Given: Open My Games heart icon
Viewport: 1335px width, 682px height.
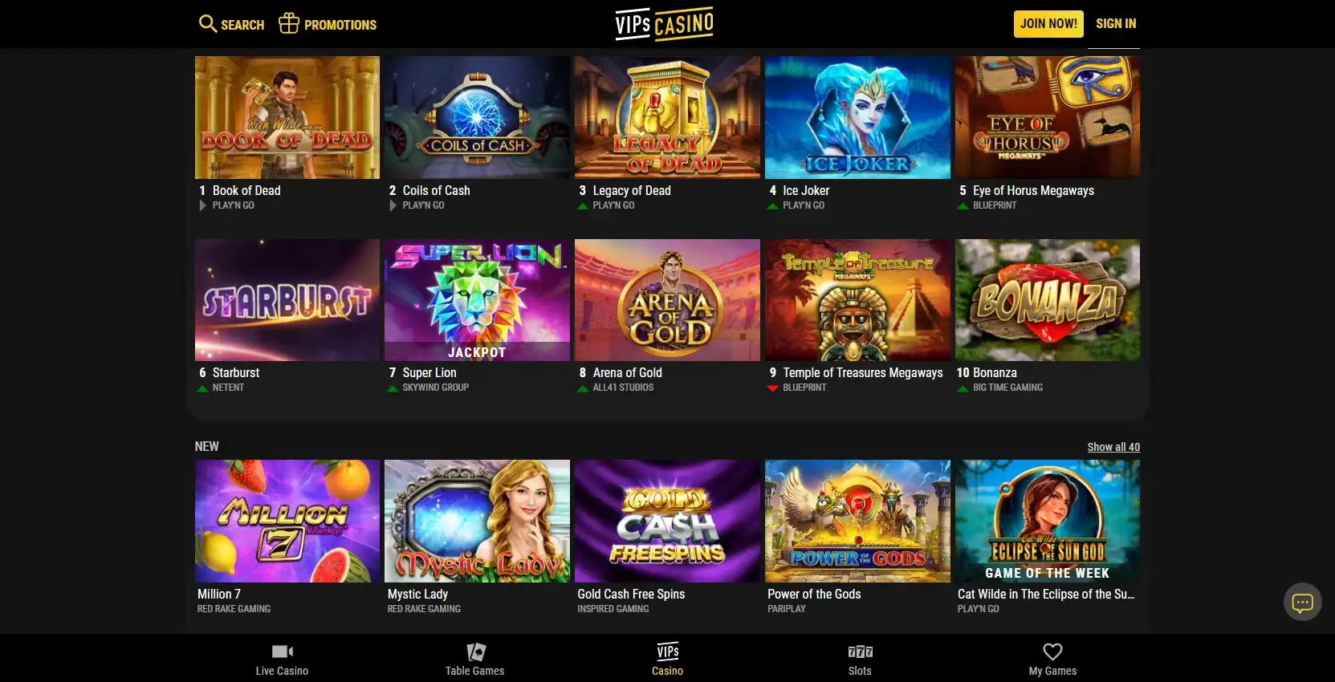Looking at the screenshot, I should 1052,652.
